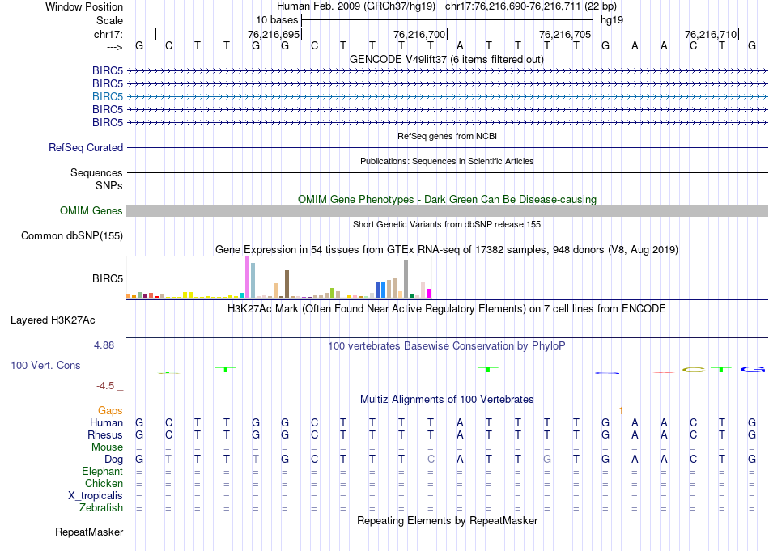Open 'Short Genetic Variants from dbSNP release 155' title
The height and width of the screenshot is (551, 769).
[x=447, y=224]
